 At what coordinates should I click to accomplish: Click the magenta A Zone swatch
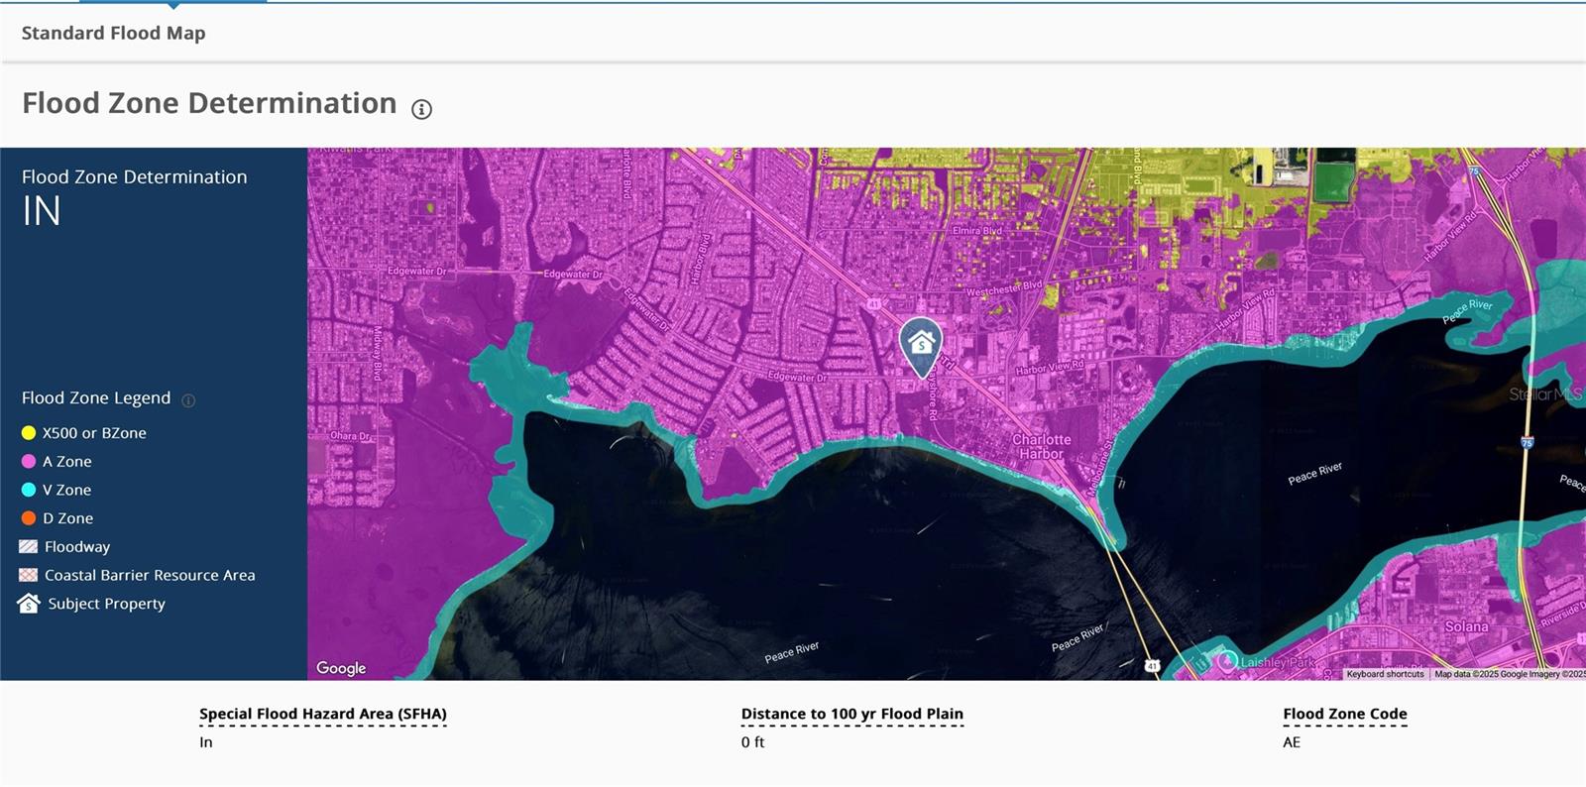pos(29,462)
